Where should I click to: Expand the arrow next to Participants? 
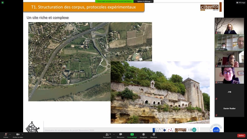pos(114,134)
